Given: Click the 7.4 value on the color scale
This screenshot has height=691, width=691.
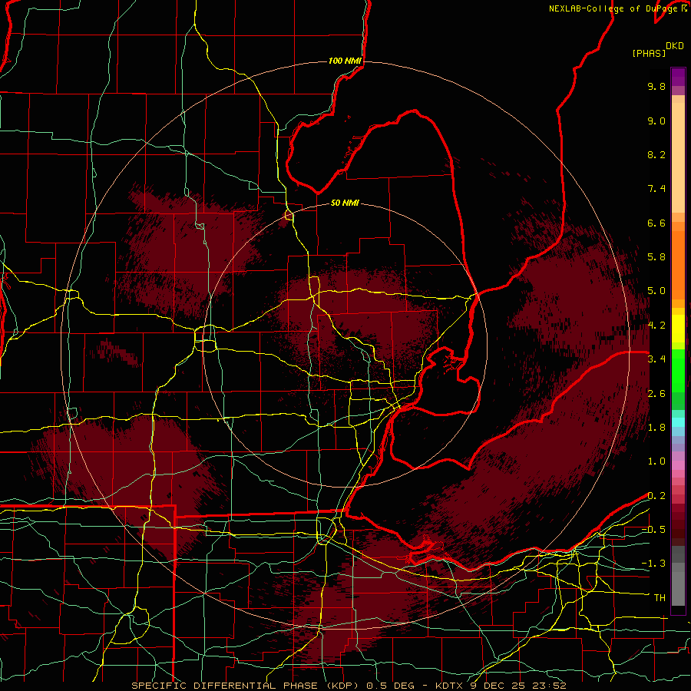Looking at the screenshot, I should 656,189.
